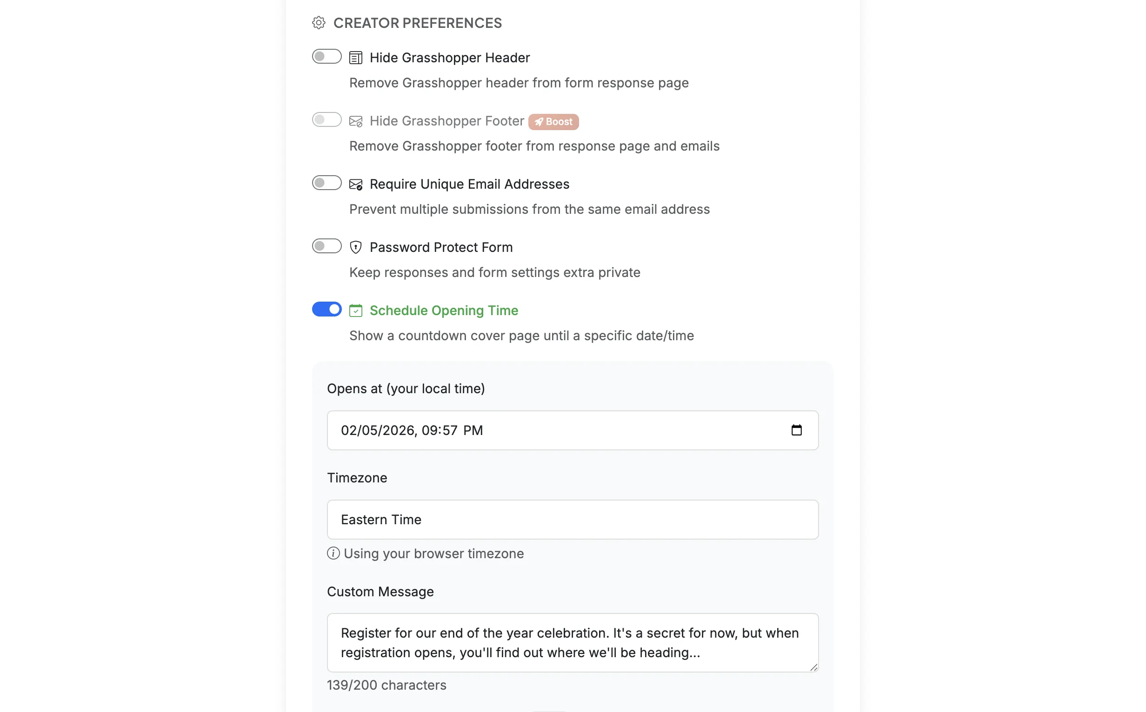1146x712 pixels.
Task: Click inside the Custom Message text area
Action: [x=573, y=642]
